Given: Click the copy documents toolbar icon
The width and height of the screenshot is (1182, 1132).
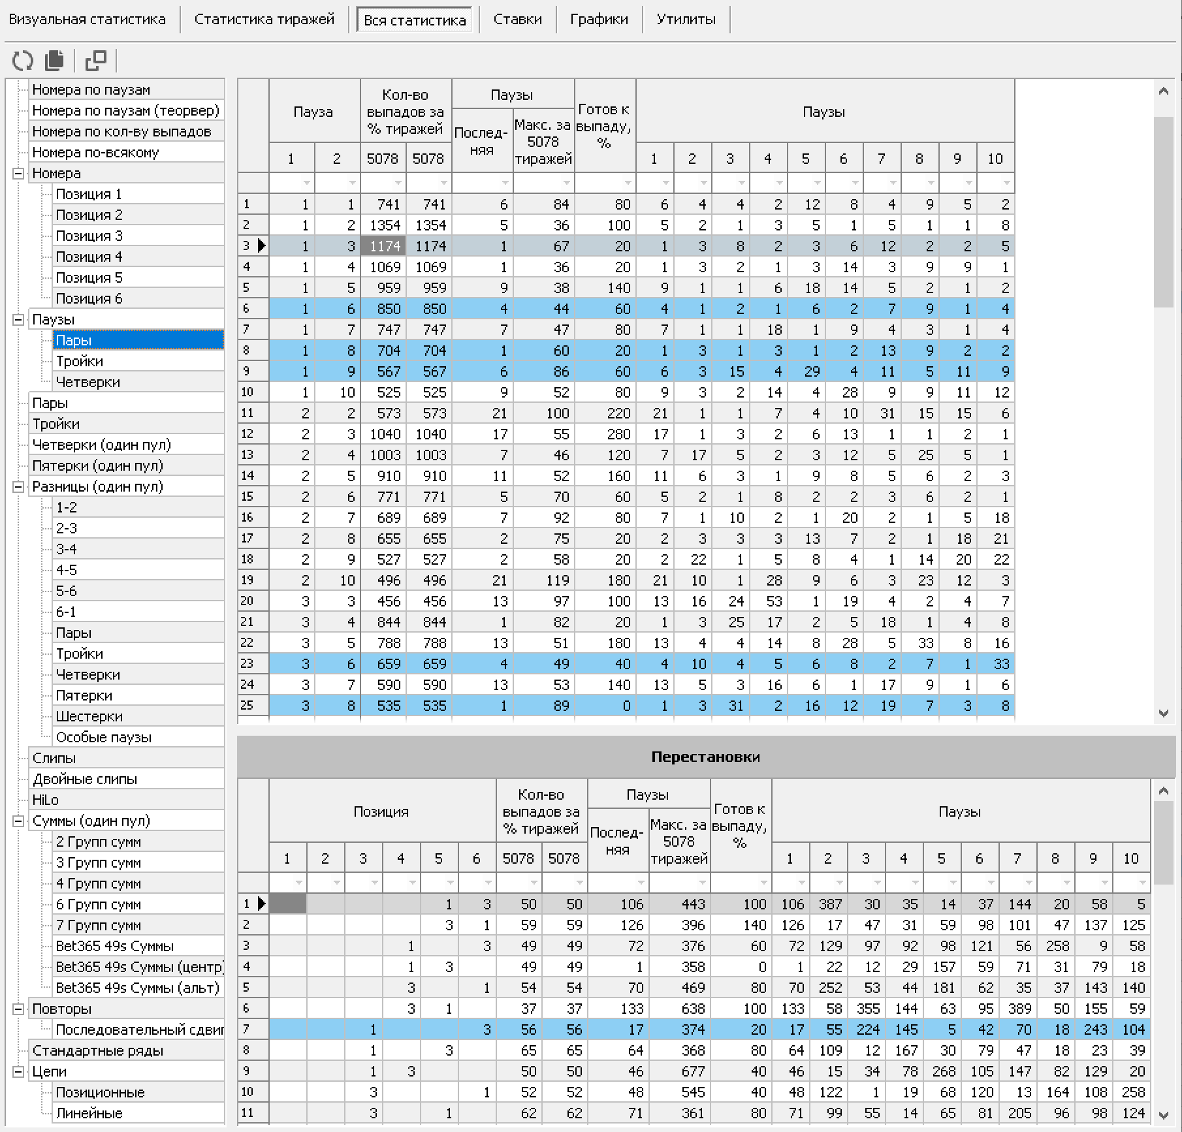Looking at the screenshot, I should coord(54,61).
